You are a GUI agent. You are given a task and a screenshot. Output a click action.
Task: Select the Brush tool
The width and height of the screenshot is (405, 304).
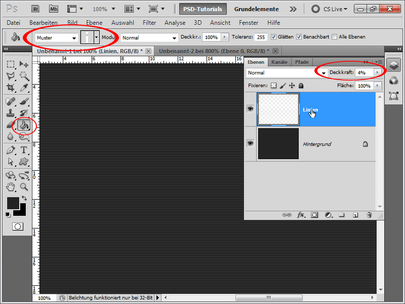(x=24, y=101)
